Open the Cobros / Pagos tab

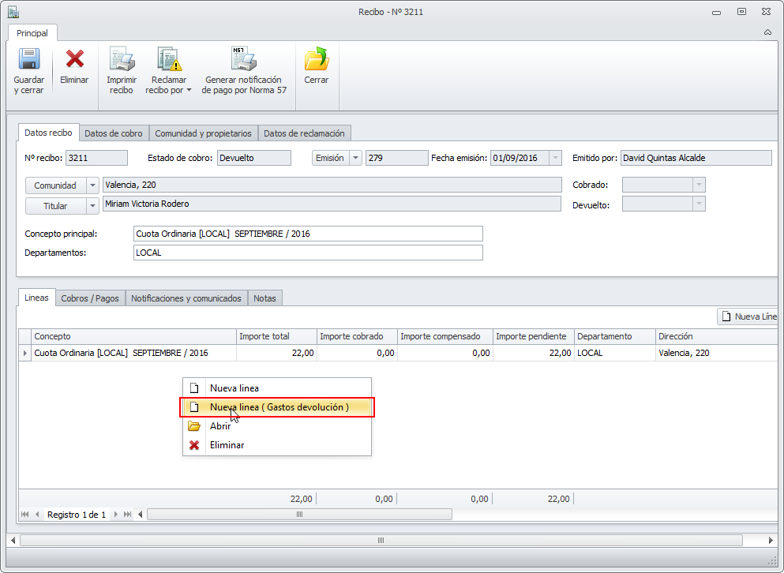coord(90,298)
